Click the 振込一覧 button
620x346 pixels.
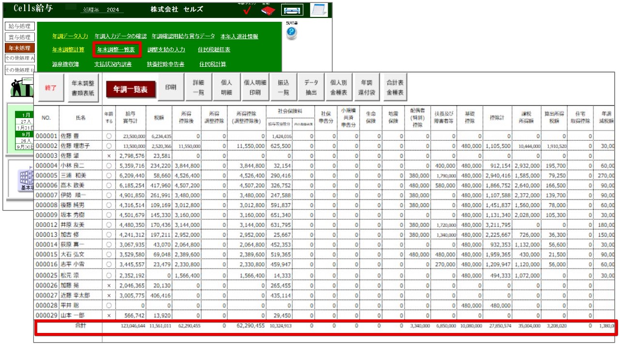pos(283,88)
